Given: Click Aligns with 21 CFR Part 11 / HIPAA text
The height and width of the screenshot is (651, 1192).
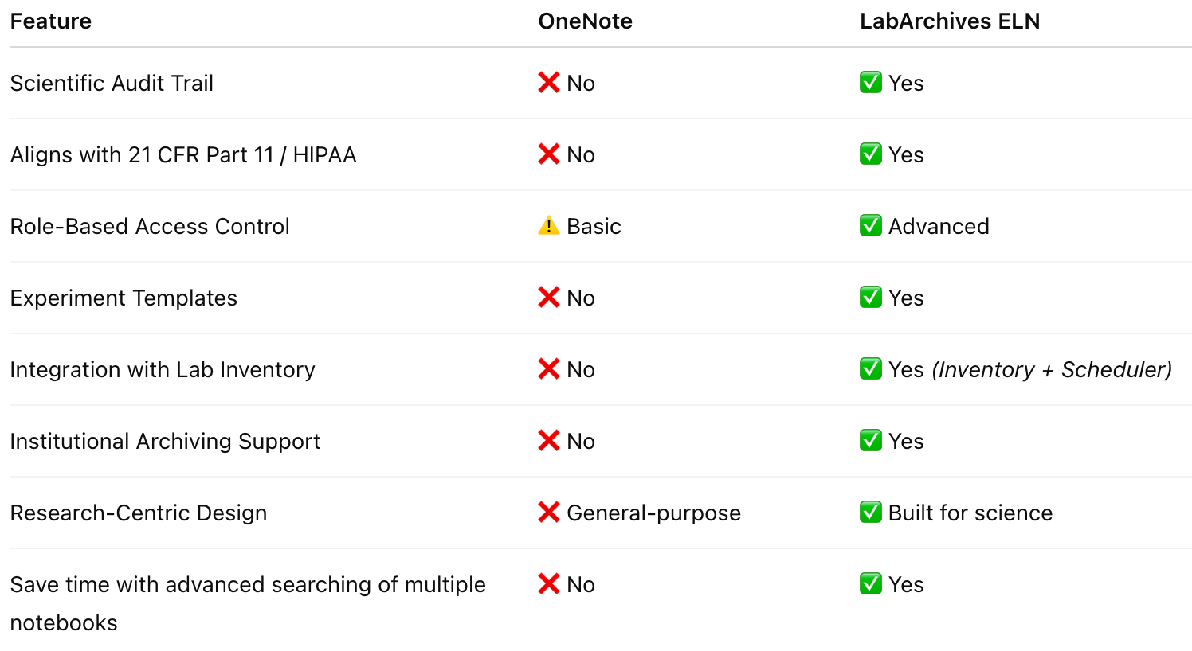Looking at the screenshot, I should click(183, 155).
